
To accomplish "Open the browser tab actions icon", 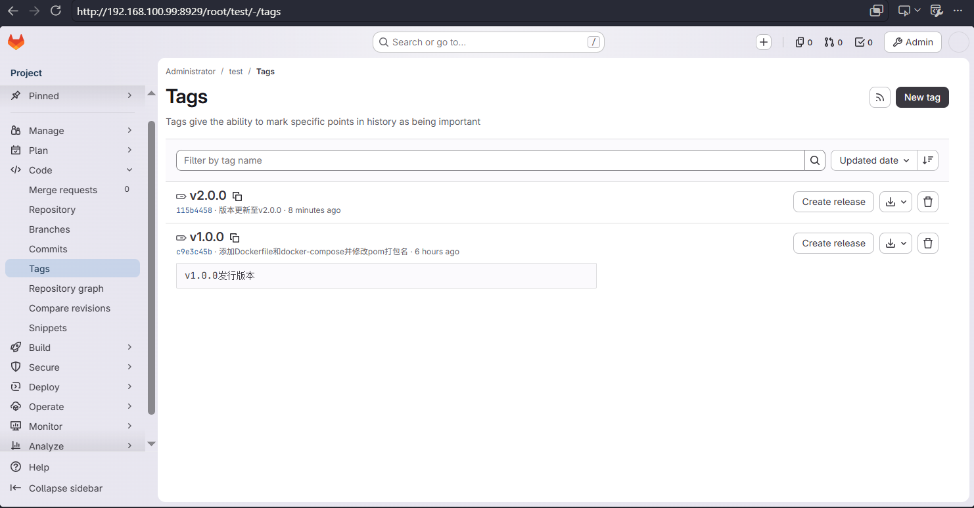I will point(877,11).
